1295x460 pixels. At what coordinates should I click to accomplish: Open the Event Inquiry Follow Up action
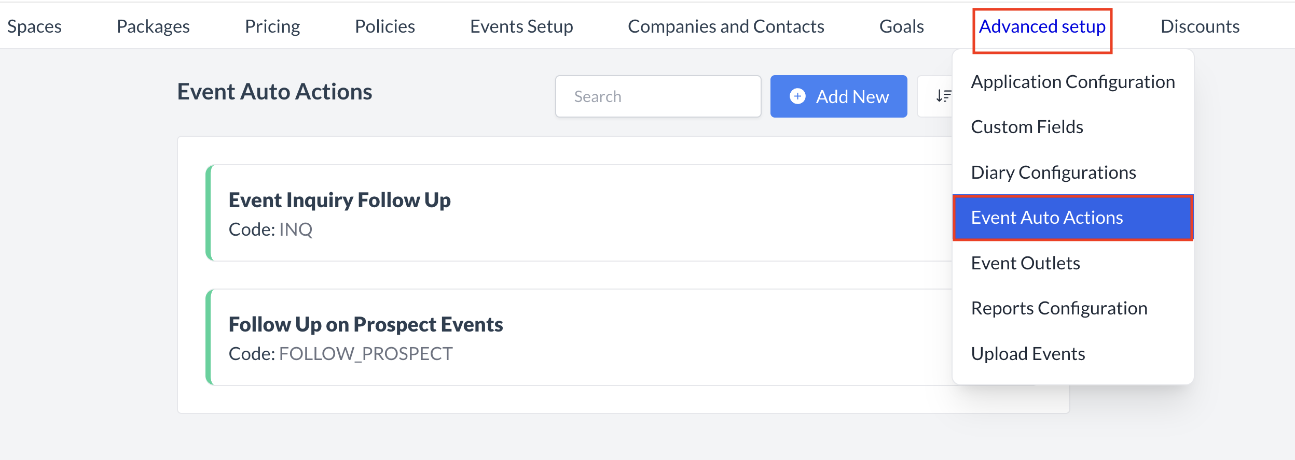click(x=340, y=199)
